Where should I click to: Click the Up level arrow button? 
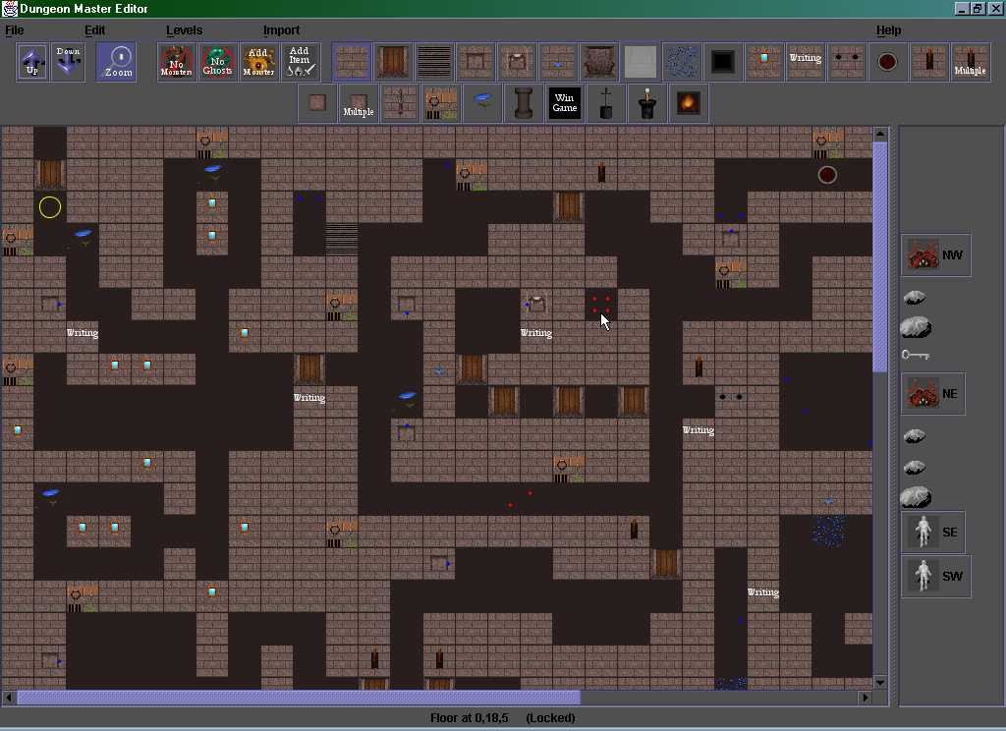pos(32,62)
